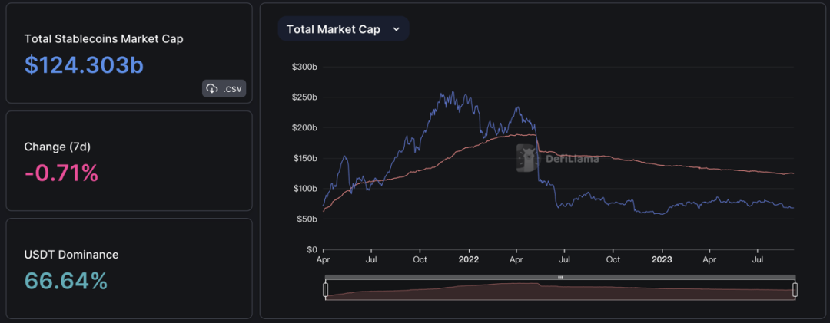Click the -0.71% weekly change value
The height and width of the screenshot is (323, 830).
(61, 173)
